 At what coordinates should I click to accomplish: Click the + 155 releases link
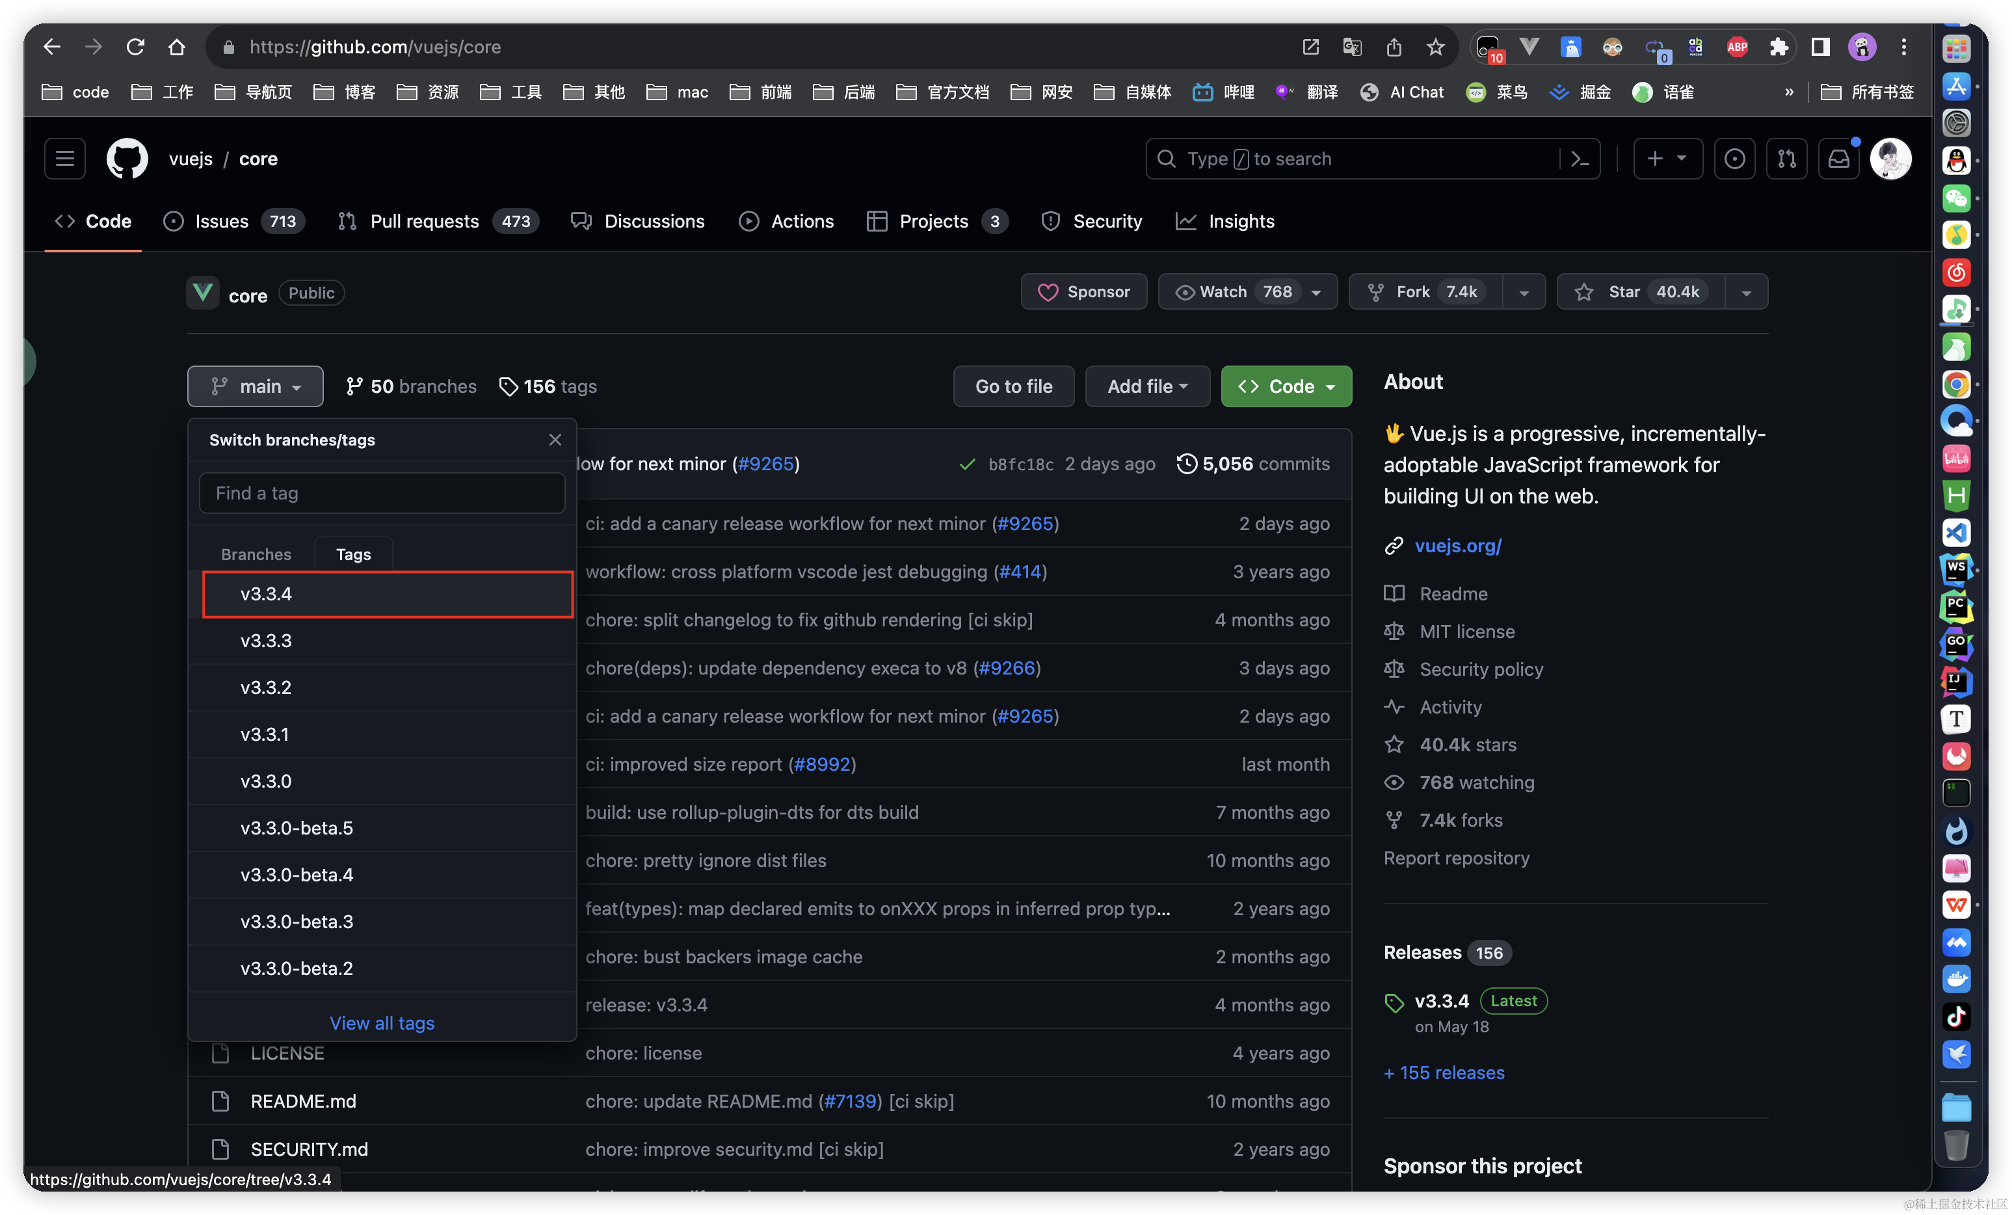[x=1444, y=1072]
